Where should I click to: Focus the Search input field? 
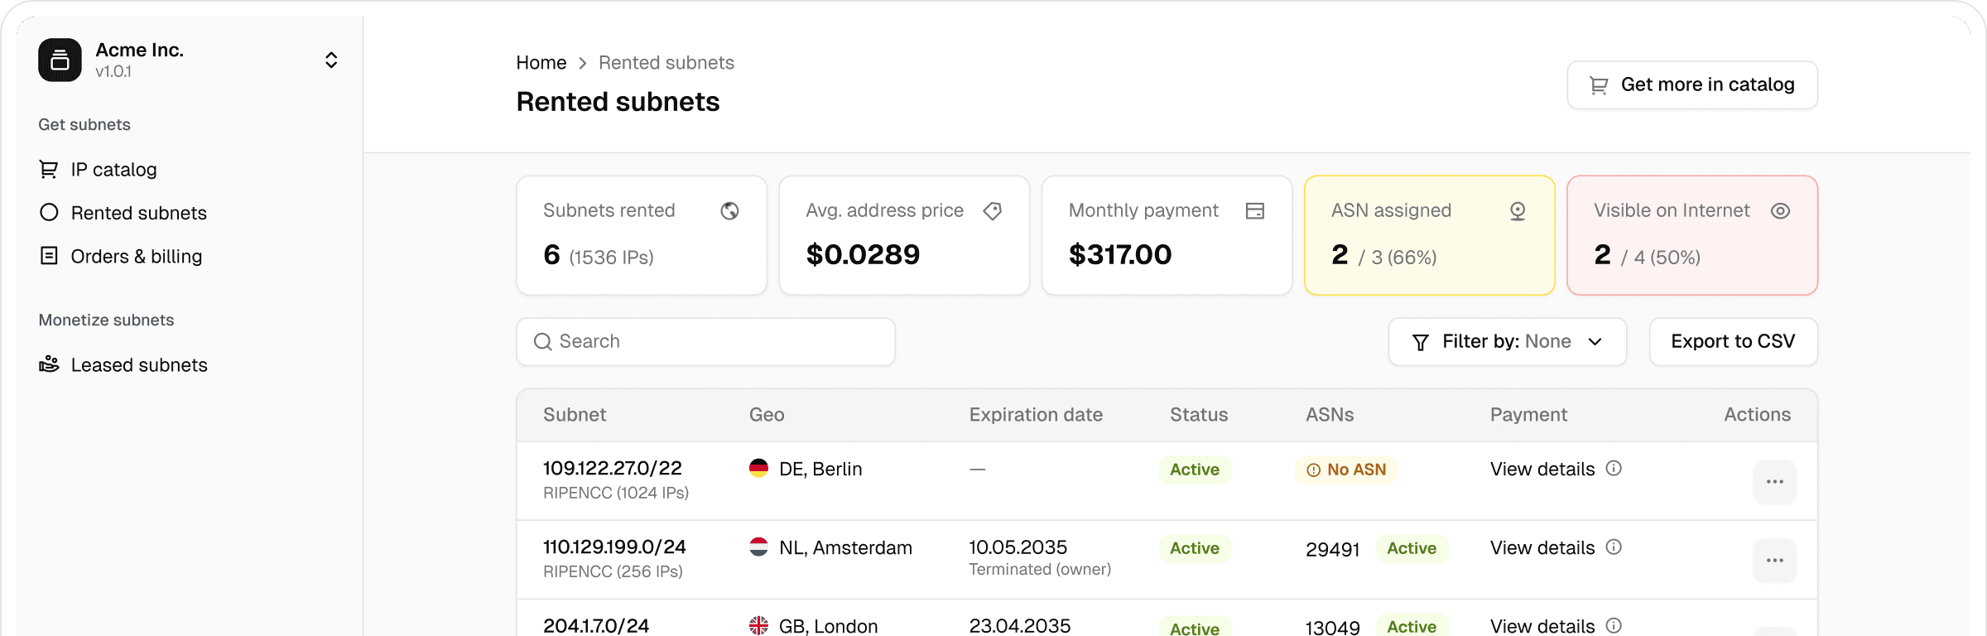705,342
